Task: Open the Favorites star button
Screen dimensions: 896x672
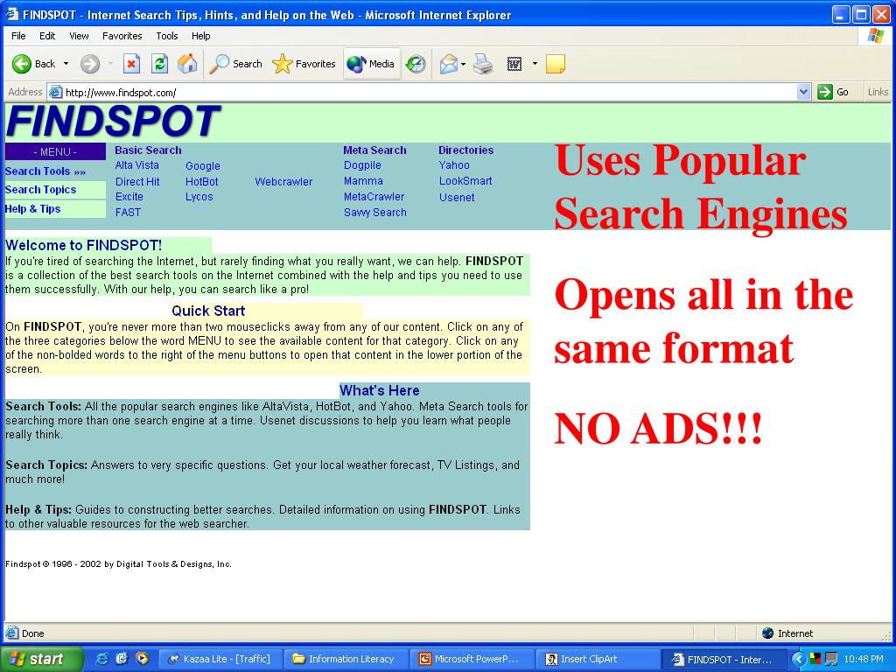Action: point(304,64)
